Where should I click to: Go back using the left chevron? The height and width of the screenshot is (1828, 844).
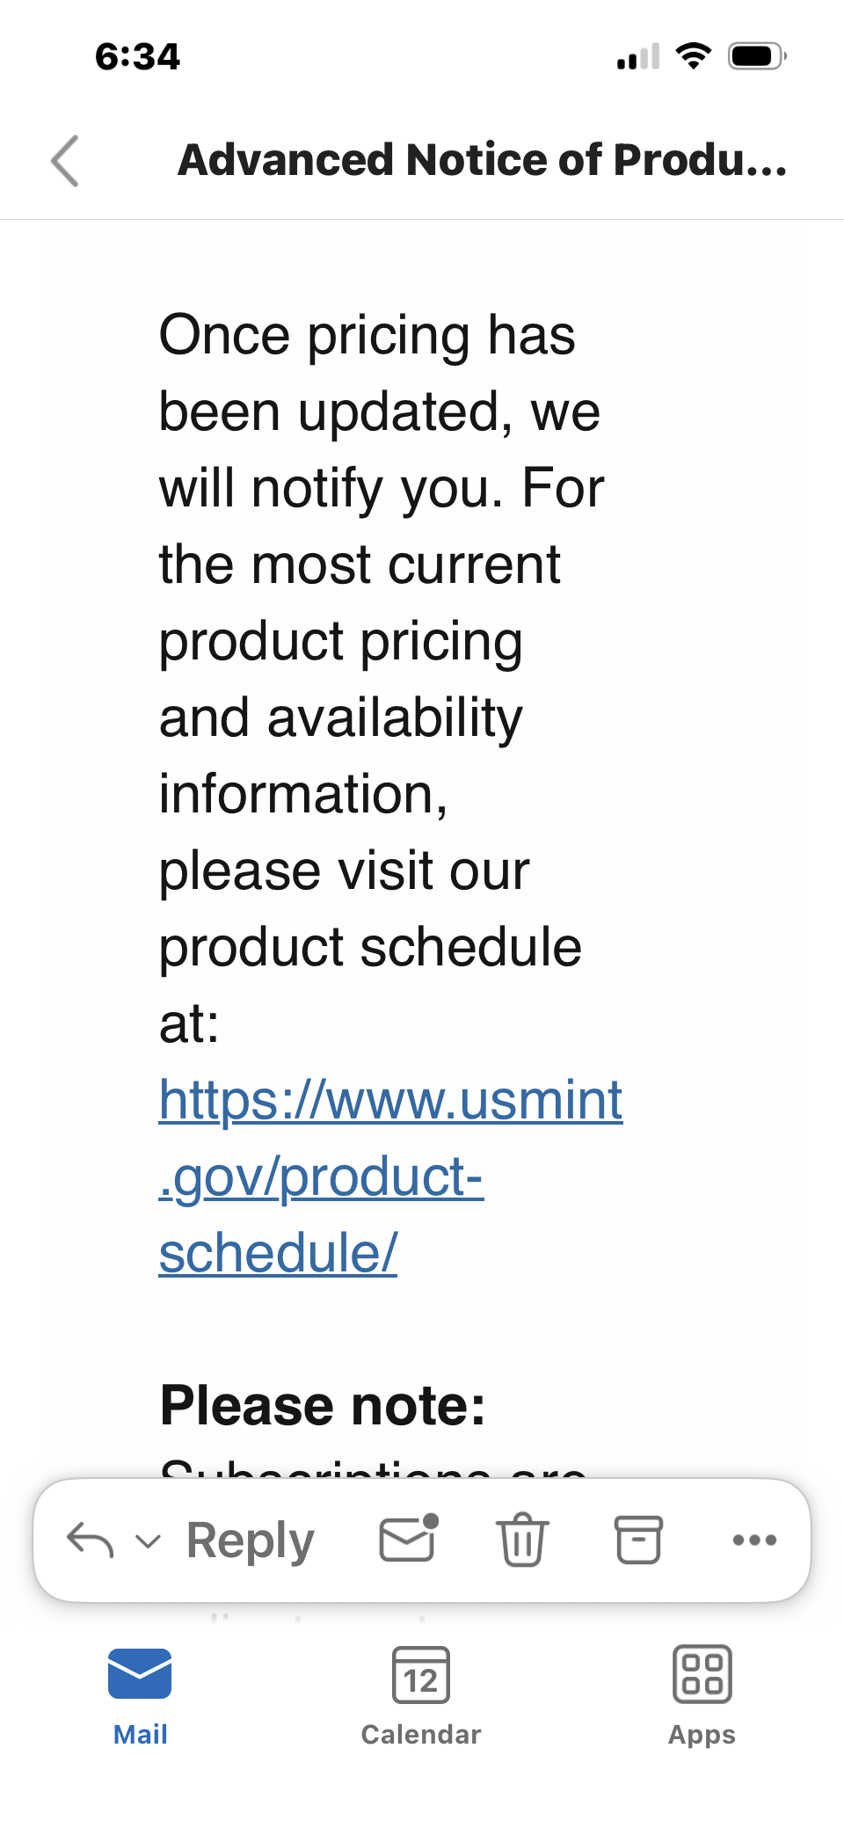pos(65,161)
